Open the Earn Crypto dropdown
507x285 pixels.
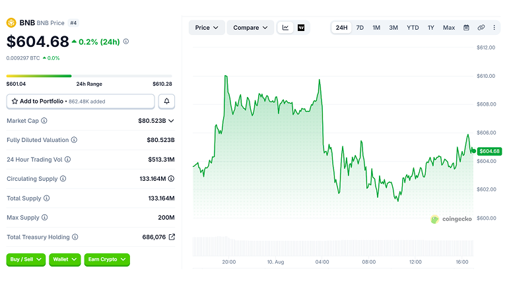coord(107,259)
